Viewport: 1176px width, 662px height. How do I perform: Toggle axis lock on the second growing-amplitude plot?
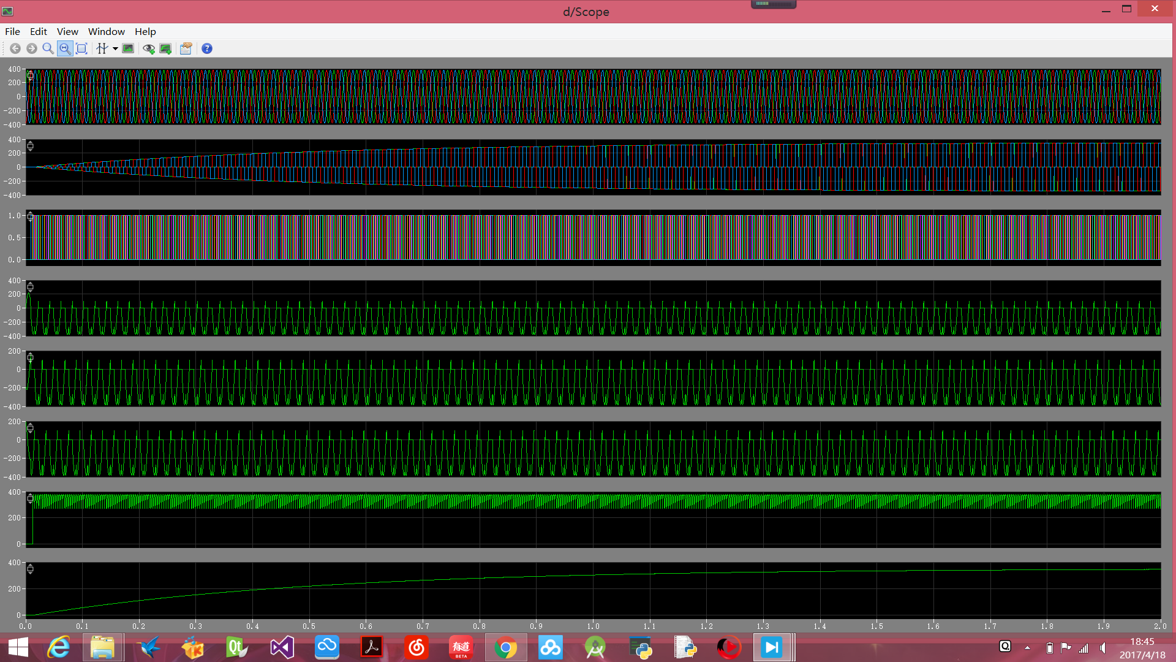coord(30,146)
